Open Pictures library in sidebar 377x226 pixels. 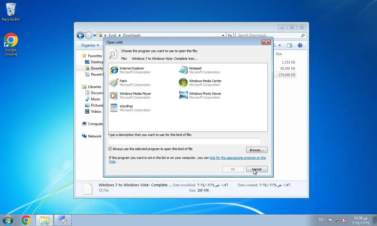pos(94,105)
